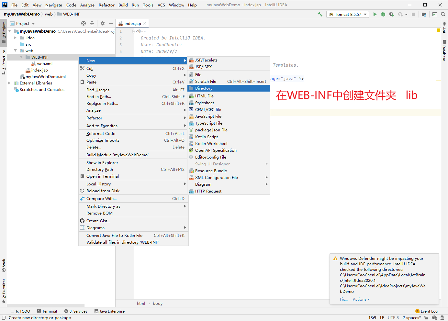Expand Local History submenu
The width and height of the screenshot is (448, 321).
133,184
